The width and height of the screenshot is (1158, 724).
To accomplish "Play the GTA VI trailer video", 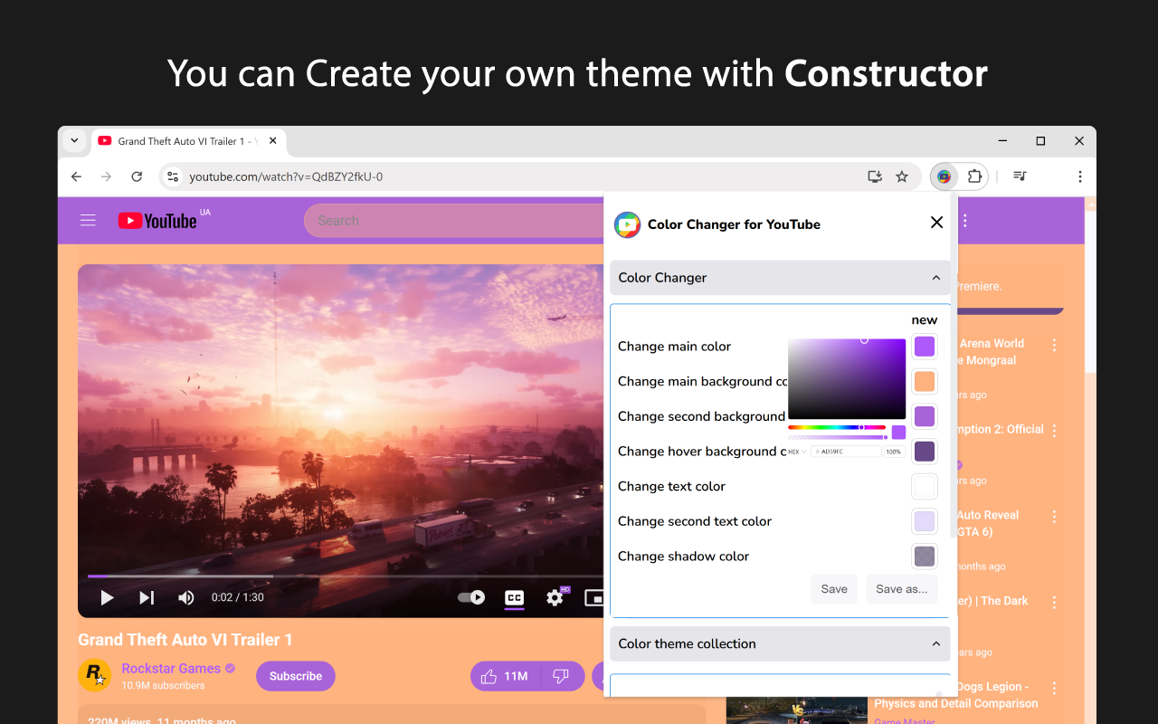I will point(107,597).
